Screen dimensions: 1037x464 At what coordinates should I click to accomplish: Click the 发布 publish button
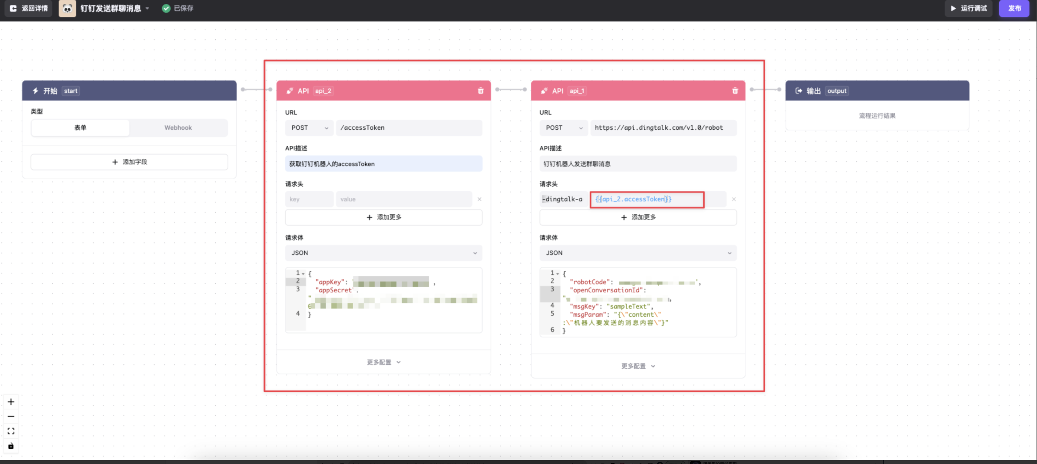1014,8
